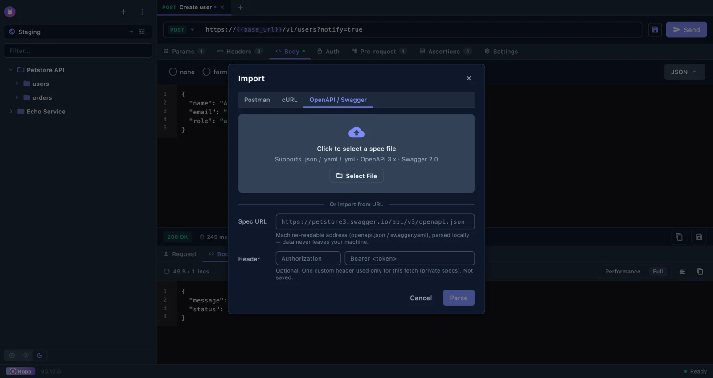The height and width of the screenshot is (378, 713).
Task: Select the form body radio button
Action: pyautogui.click(x=206, y=72)
